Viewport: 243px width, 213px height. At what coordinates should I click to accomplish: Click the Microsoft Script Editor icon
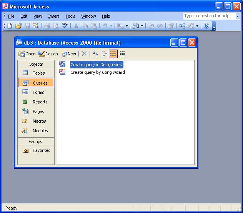pyautogui.click(x=160, y=26)
